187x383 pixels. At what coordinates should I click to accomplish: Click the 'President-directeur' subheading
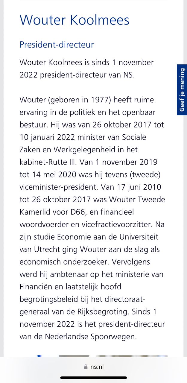pyautogui.click(x=57, y=45)
